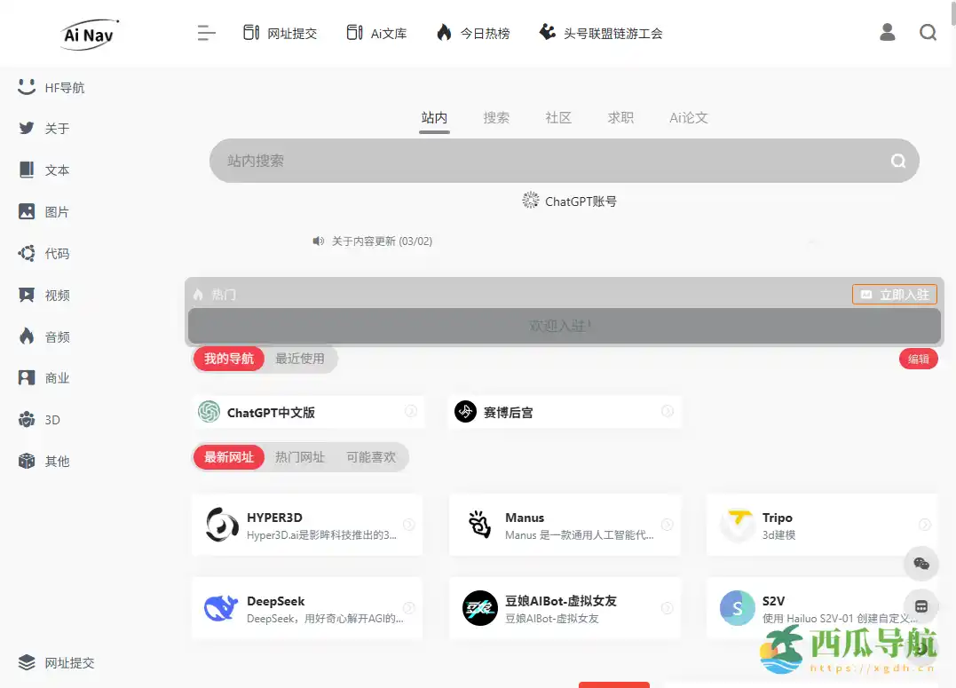Toggle the 可能喜欢 filter
956x688 pixels.
372,457
